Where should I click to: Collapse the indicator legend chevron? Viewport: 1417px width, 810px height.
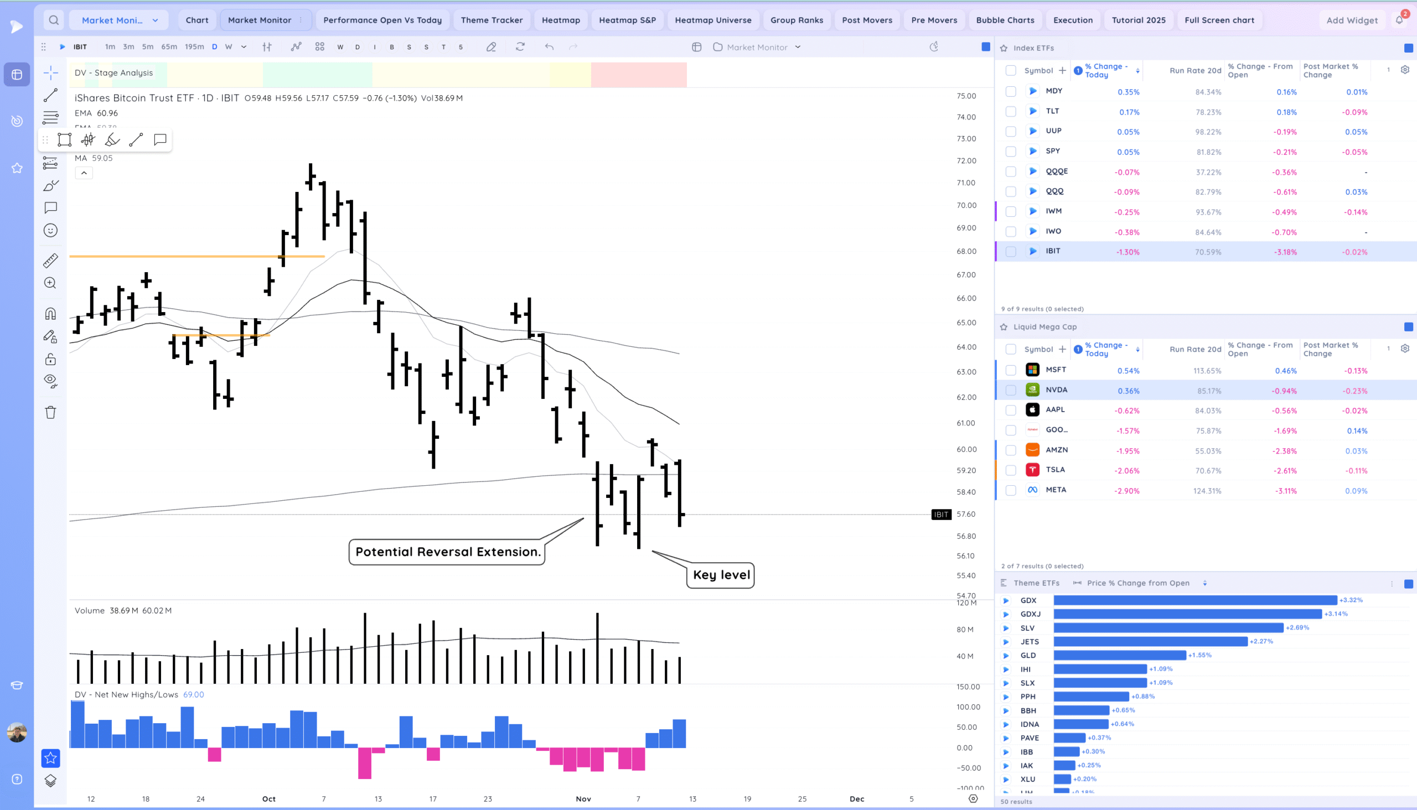point(84,173)
